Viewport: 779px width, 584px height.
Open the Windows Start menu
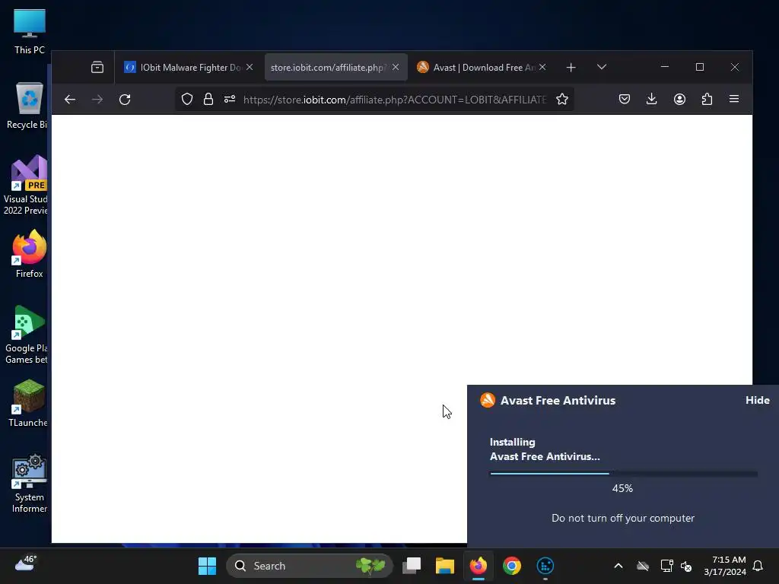[207, 566]
